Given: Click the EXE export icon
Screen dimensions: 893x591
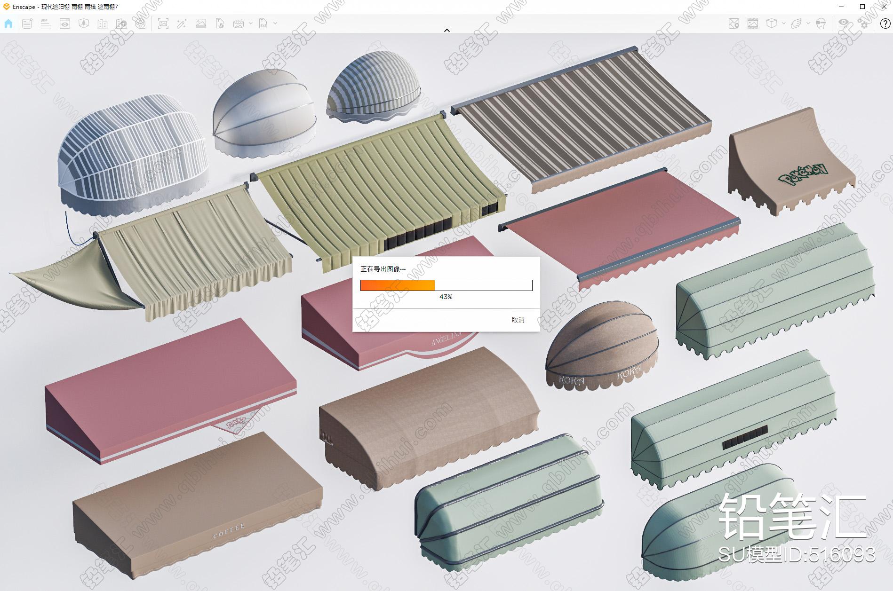Looking at the screenshot, I should [x=263, y=24].
